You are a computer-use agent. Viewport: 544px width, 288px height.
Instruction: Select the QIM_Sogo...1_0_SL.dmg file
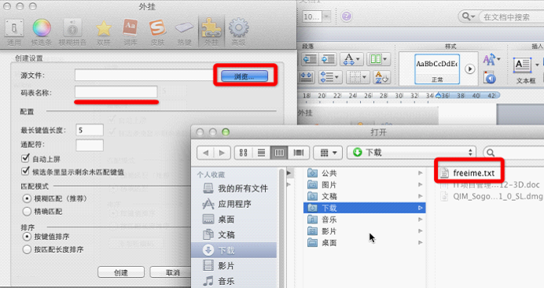point(491,197)
